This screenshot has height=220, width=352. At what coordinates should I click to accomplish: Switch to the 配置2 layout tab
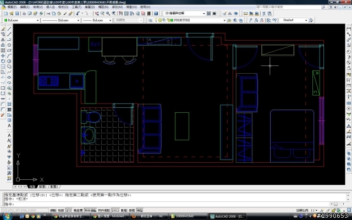point(54,186)
